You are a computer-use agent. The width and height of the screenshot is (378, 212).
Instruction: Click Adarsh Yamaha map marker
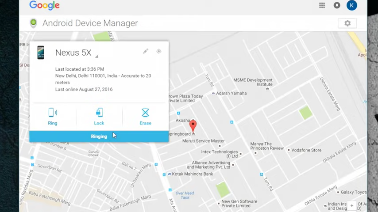pos(213,93)
